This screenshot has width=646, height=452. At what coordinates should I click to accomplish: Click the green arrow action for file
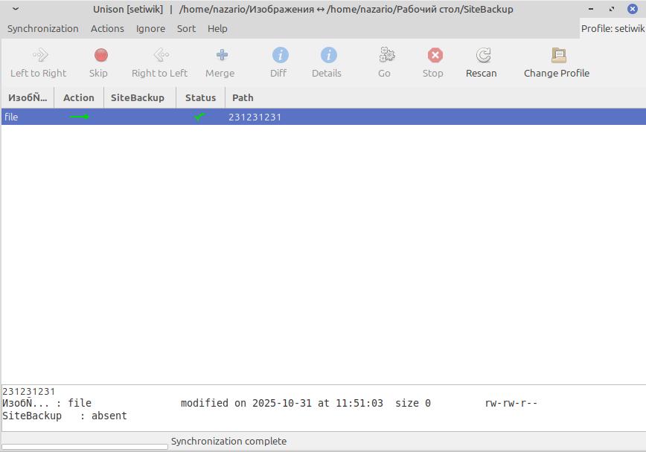point(80,117)
